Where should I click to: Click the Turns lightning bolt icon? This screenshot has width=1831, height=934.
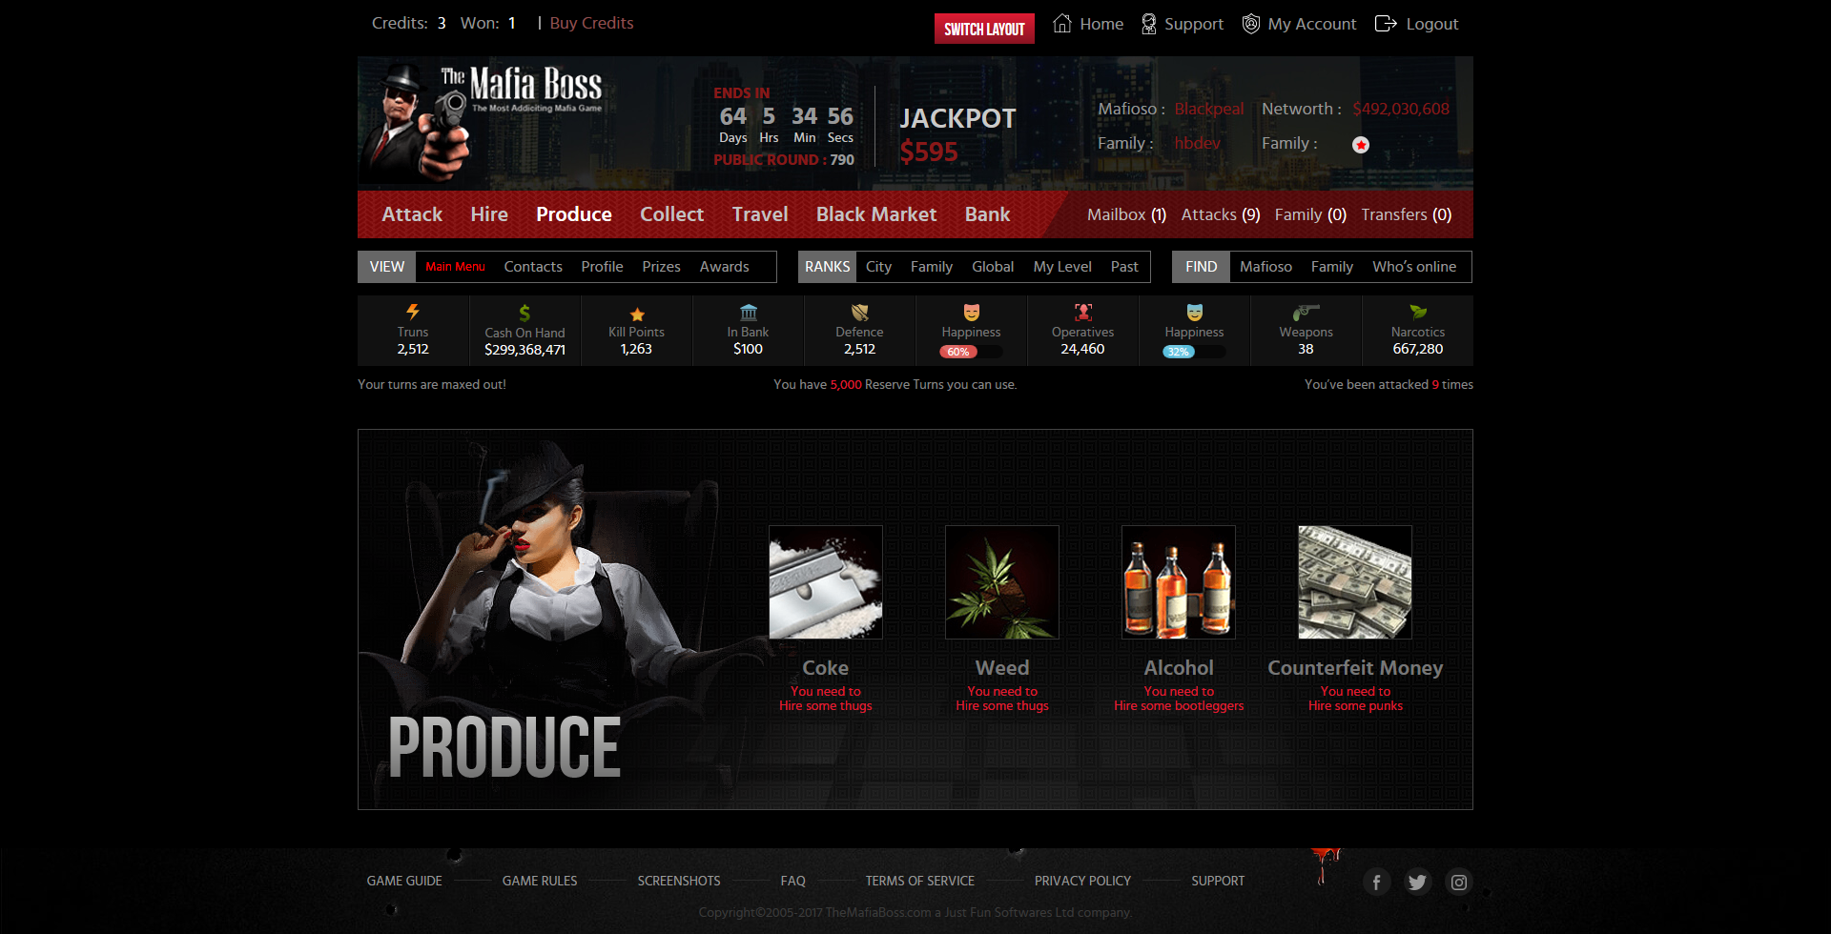[413, 312]
